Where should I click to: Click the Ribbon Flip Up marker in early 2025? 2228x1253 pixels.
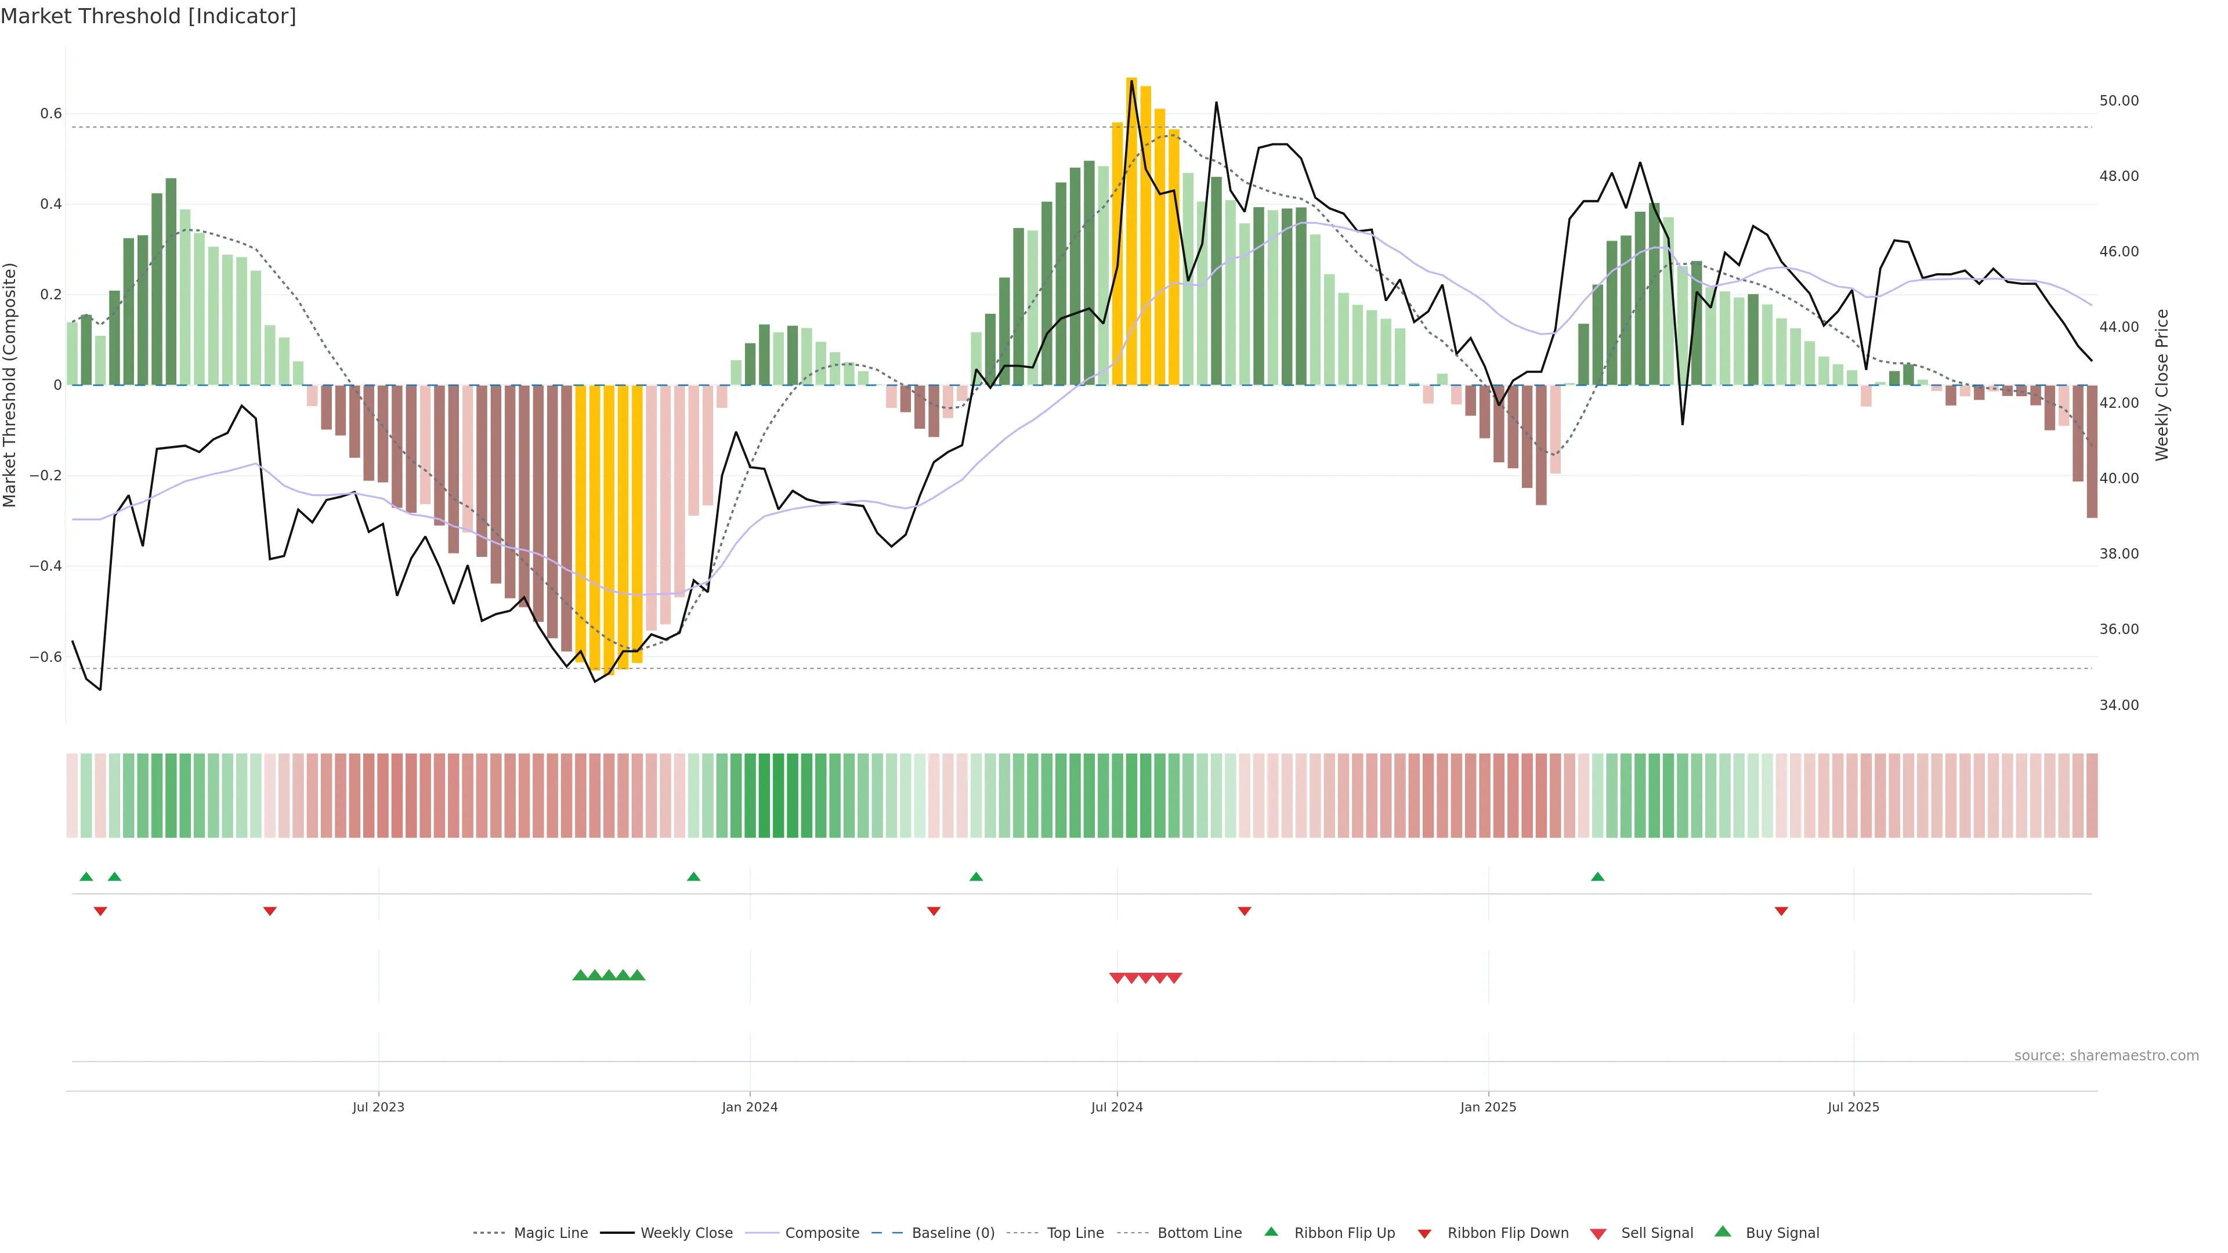pos(1597,877)
